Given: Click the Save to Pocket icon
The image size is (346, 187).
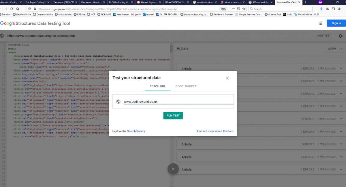Looking at the screenshot, I should (x=238, y=9).
